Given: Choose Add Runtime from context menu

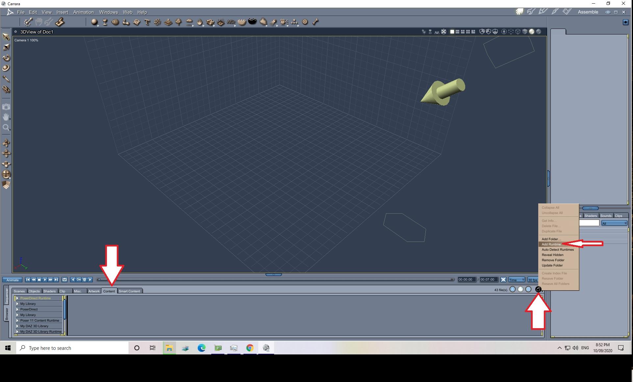Looking at the screenshot, I should click(x=552, y=244).
